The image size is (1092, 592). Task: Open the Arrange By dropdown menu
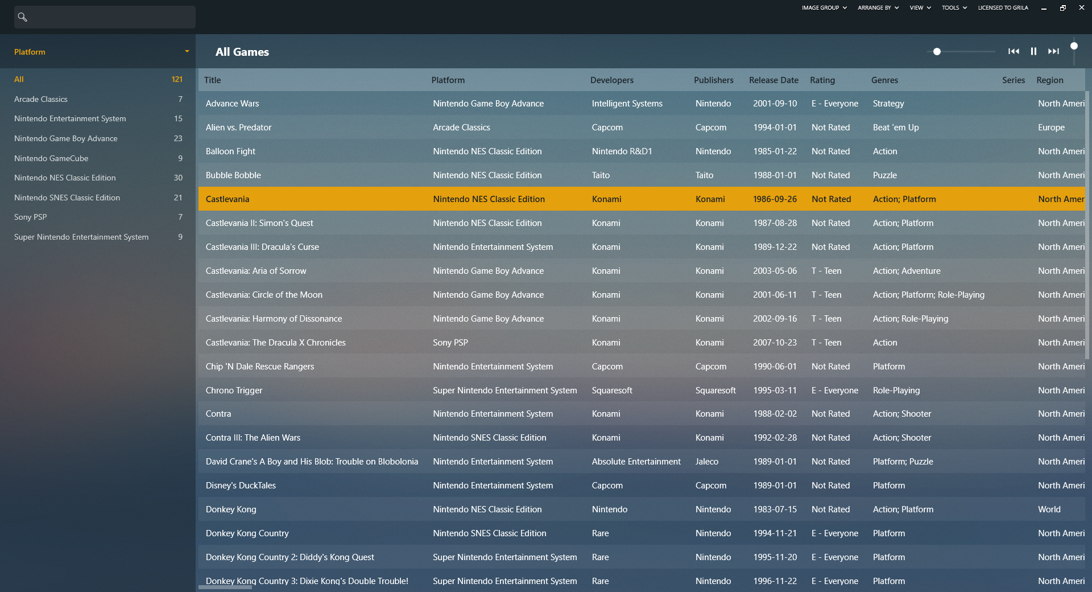click(878, 7)
